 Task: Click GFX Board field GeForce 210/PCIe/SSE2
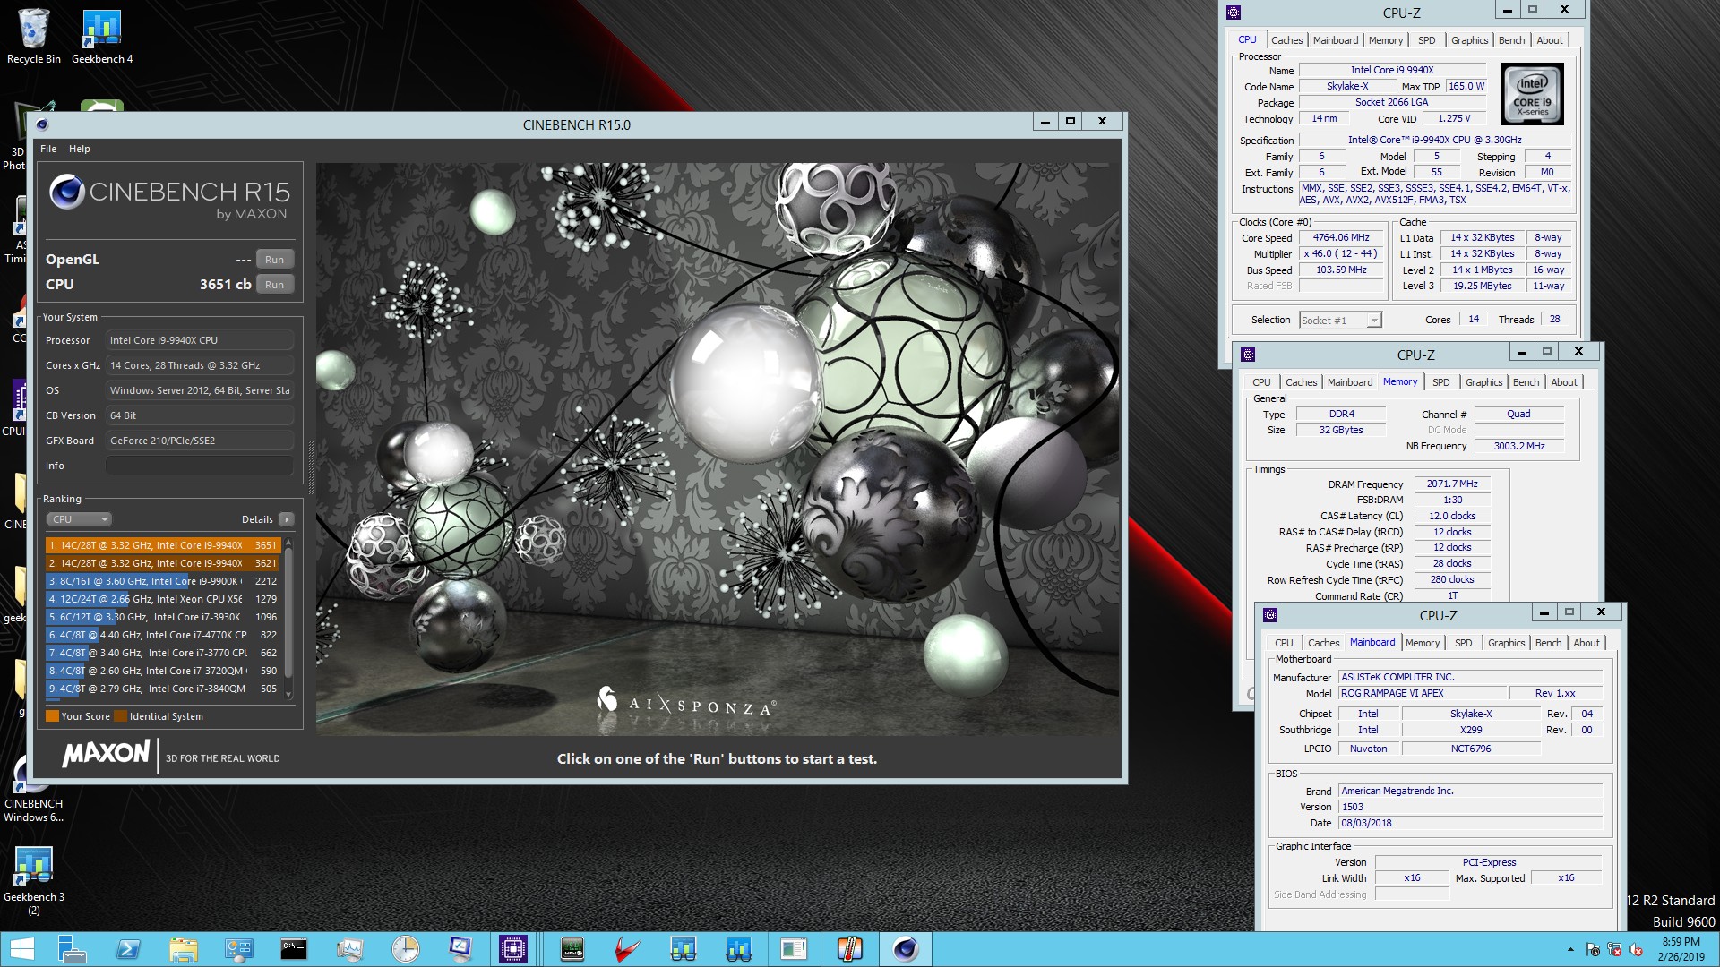(x=199, y=441)
